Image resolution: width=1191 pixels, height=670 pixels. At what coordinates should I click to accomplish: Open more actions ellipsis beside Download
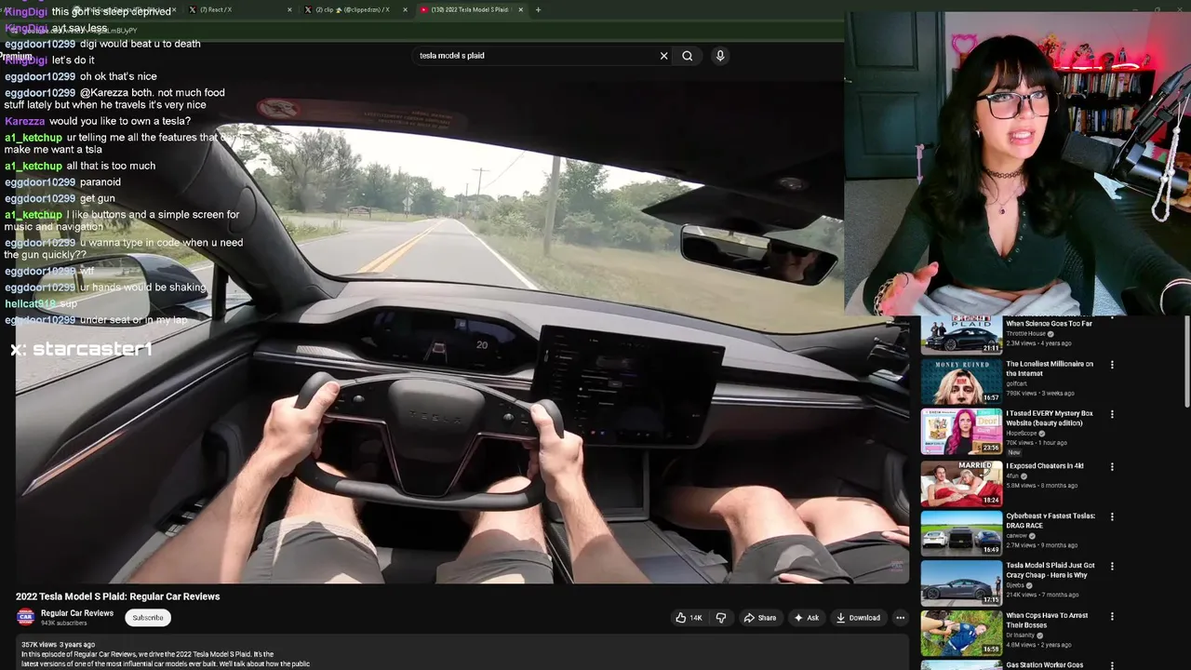click(900, 618)
